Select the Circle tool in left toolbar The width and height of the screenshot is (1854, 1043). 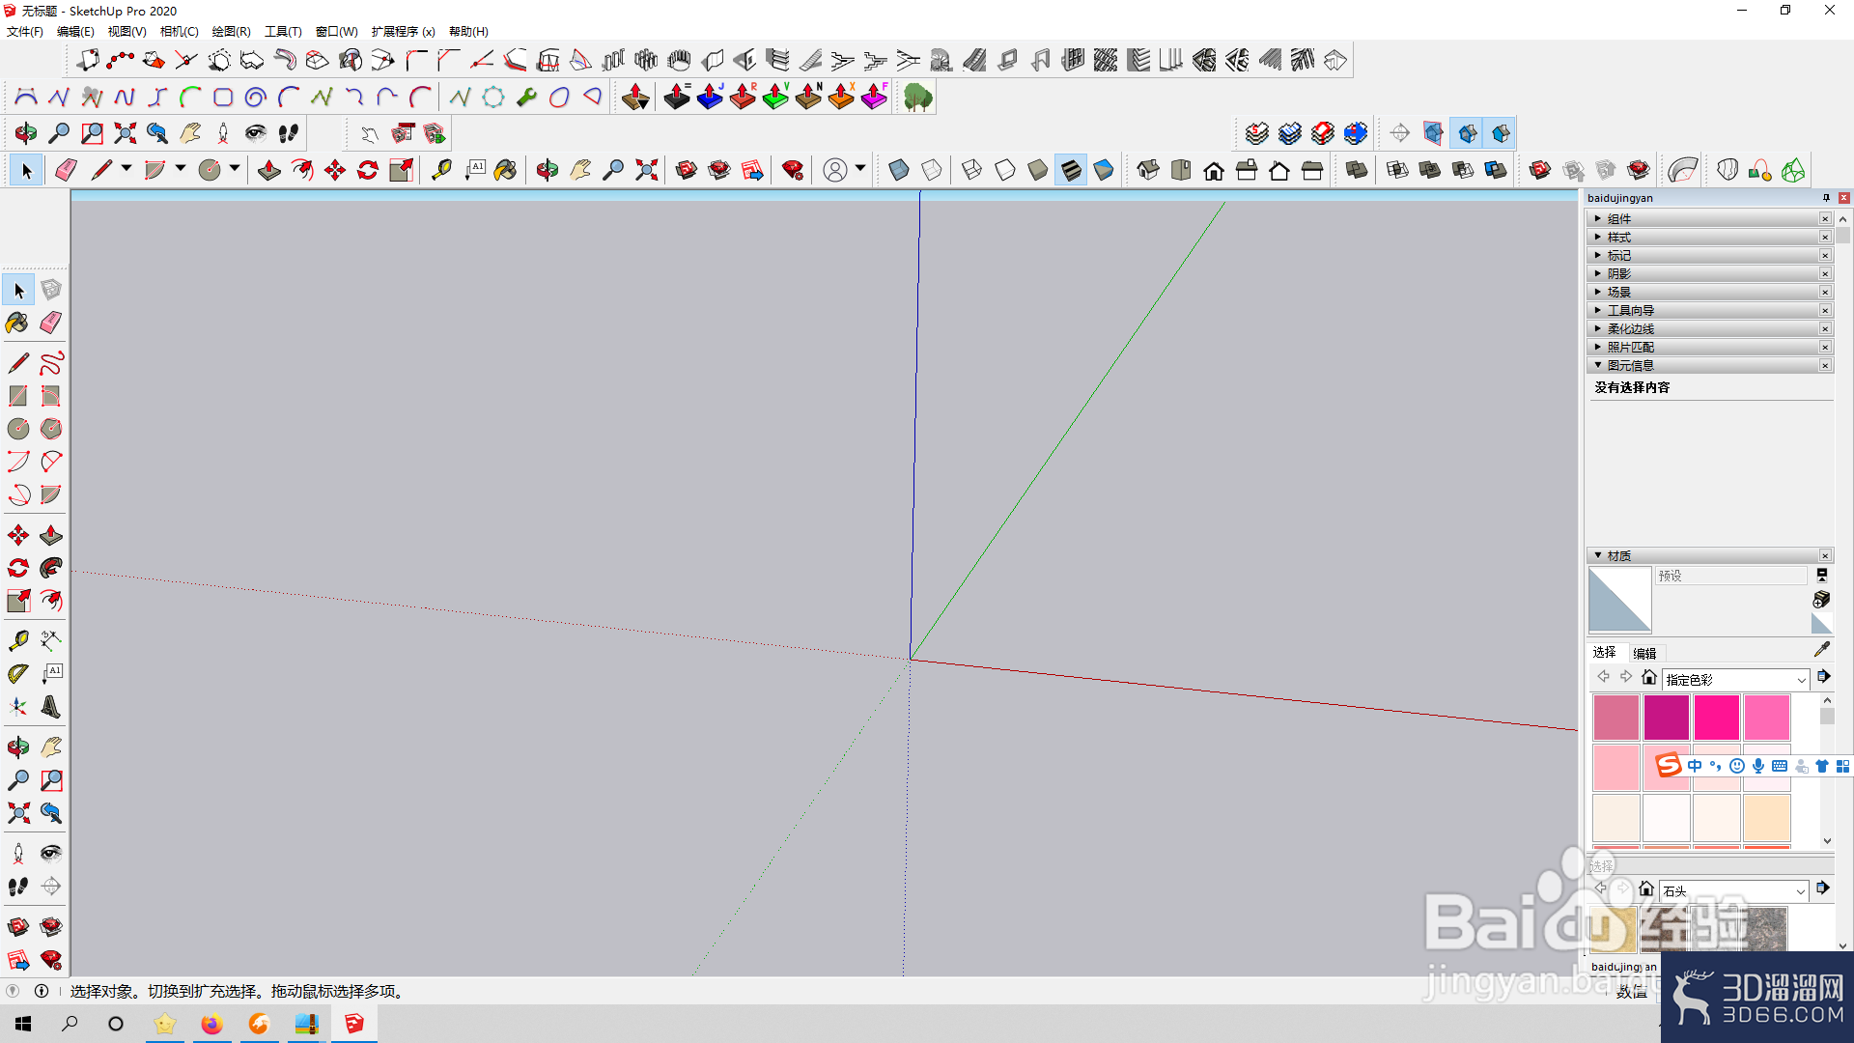(x=18, y=429)
